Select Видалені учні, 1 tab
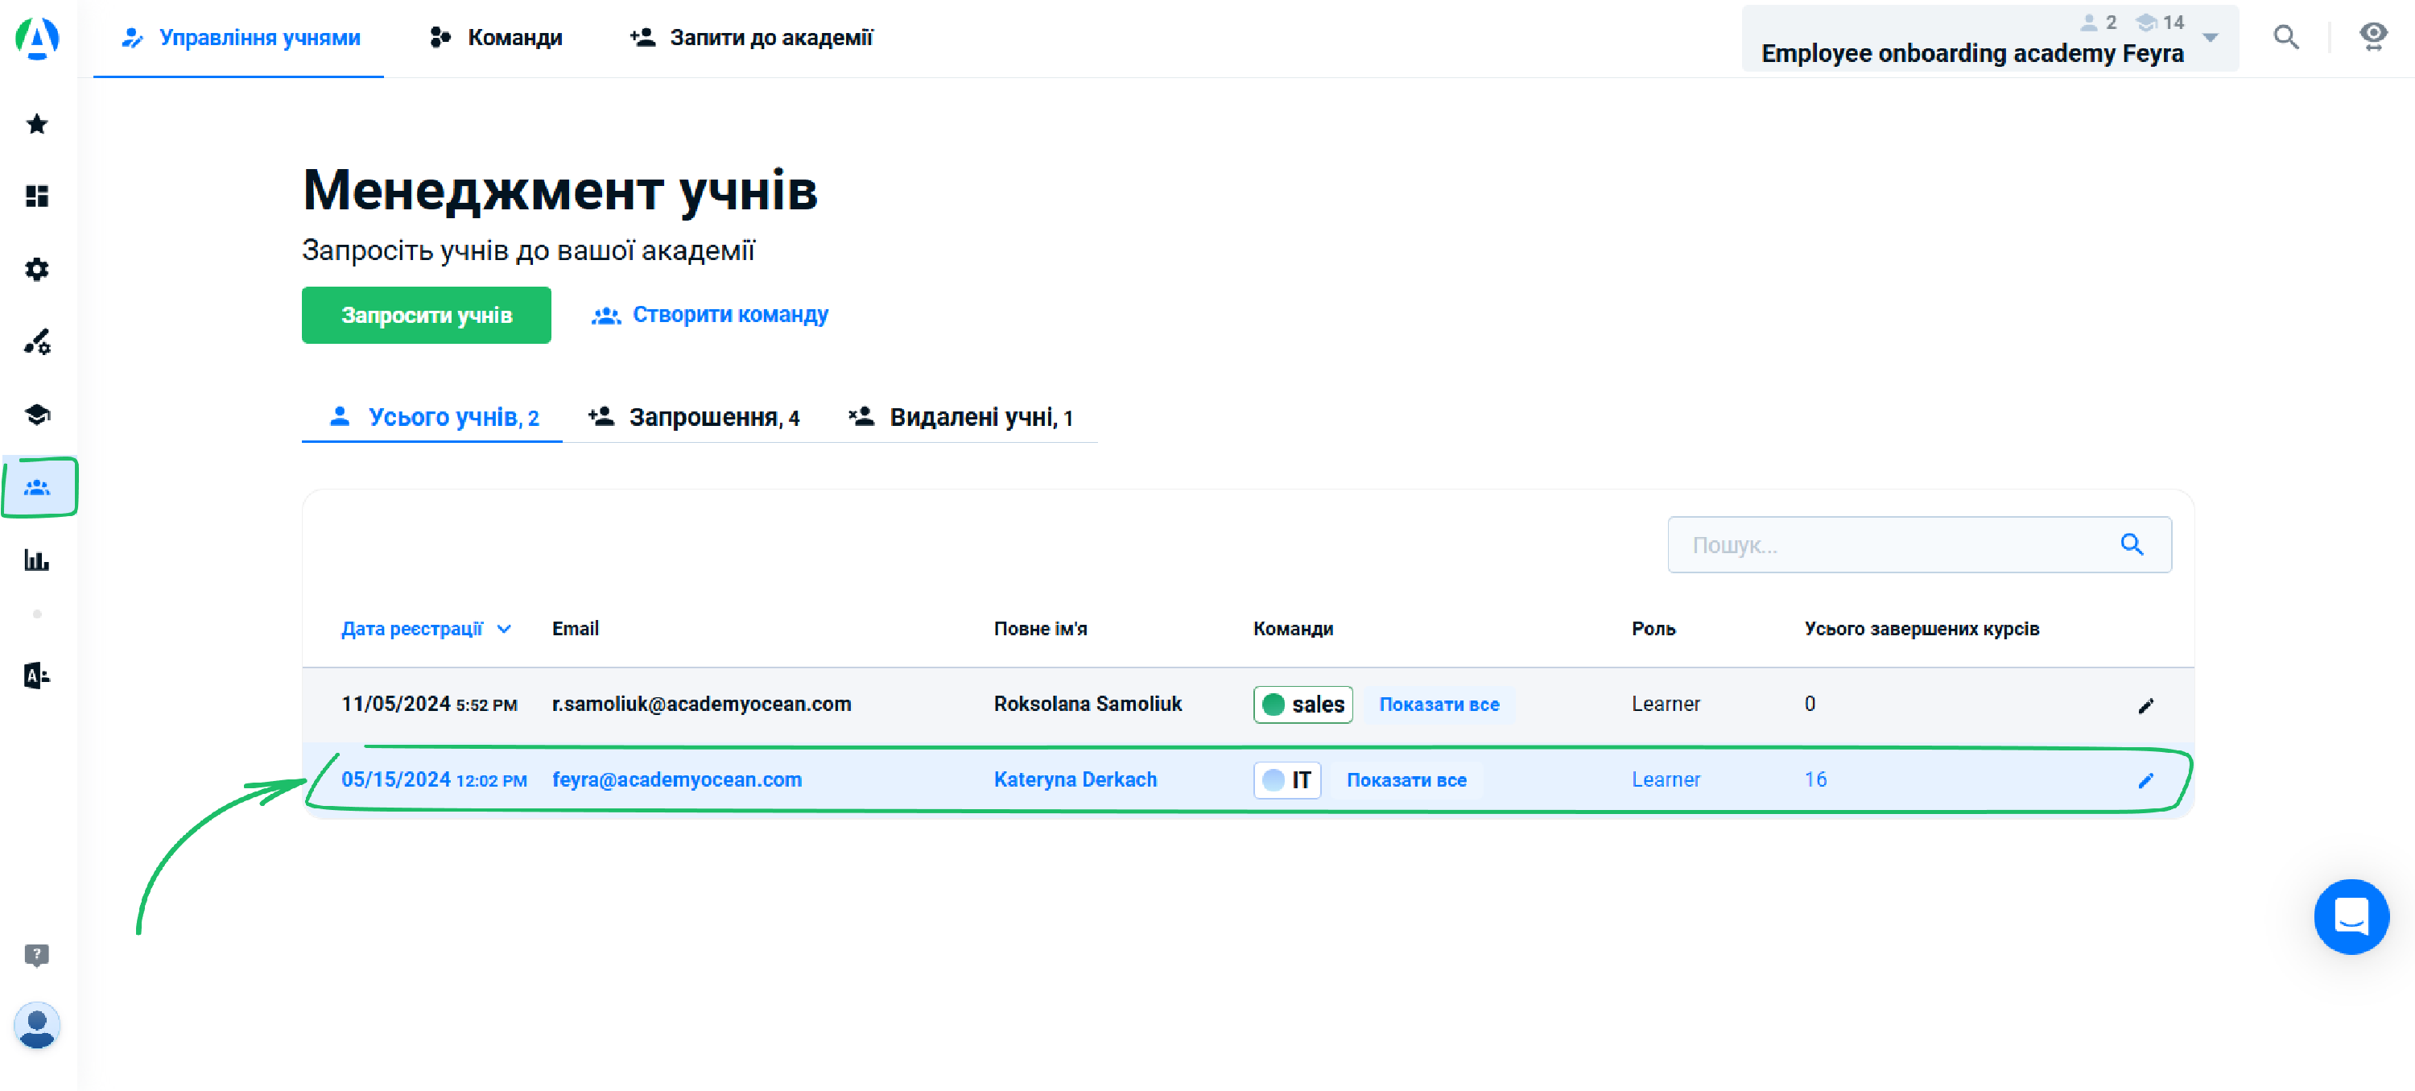The height and width of the screenshot is (1091, 2415). pyautogui.click(x=960, y=417)
